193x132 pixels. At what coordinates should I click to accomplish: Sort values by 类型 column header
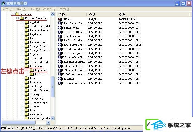tap(102, 15)
